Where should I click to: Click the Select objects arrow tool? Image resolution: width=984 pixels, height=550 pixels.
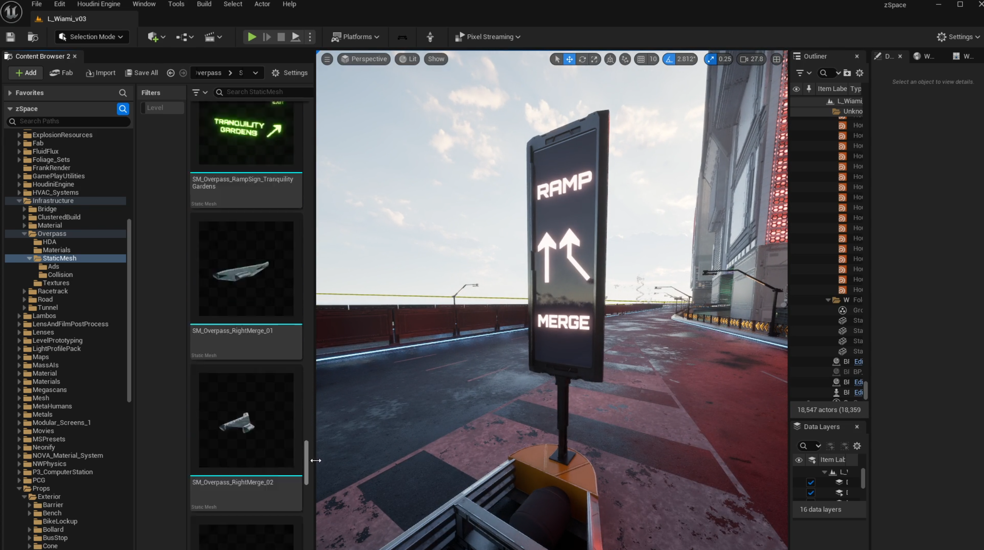point(557,59)
